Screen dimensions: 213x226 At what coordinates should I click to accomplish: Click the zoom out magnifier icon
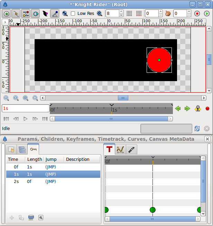point(6,98)
